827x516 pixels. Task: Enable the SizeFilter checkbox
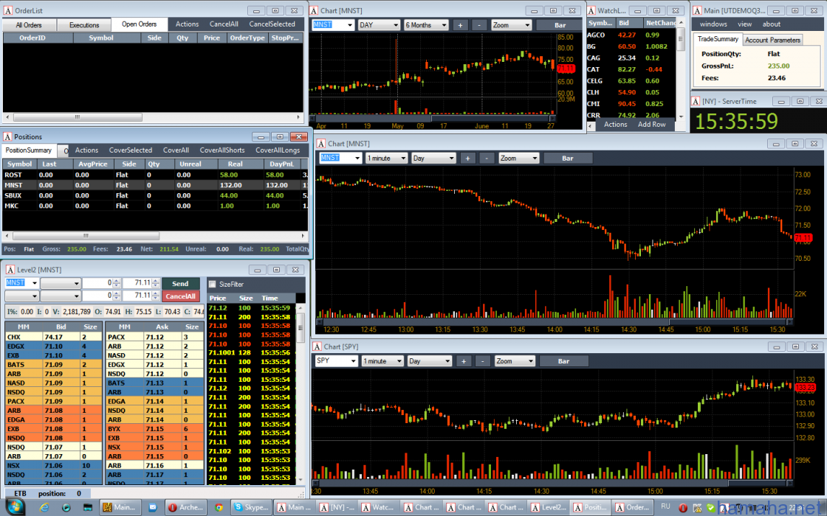tap(213, 284)
